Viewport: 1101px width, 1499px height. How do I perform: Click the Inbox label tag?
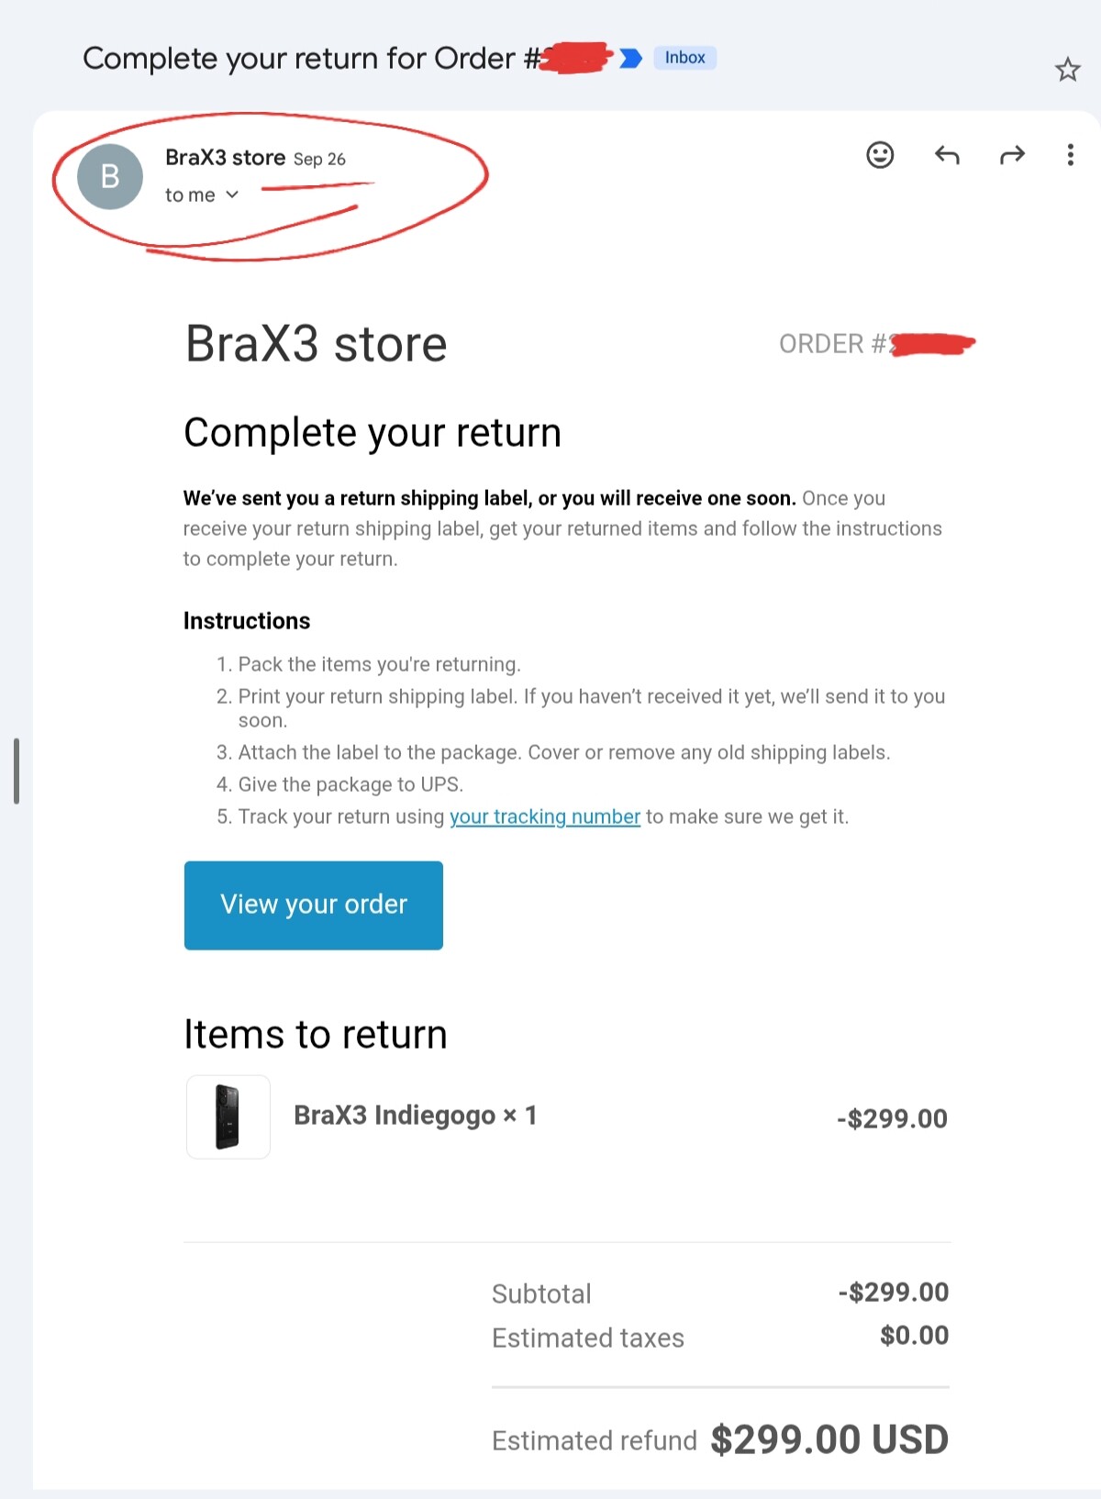[684, 58]
